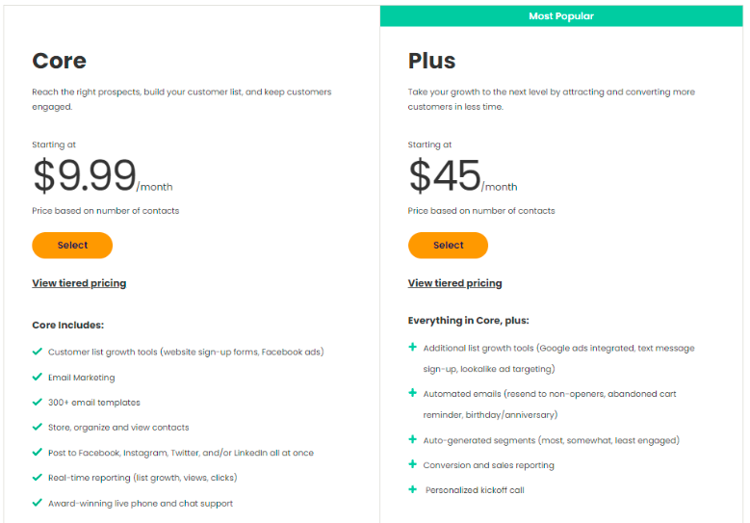Click checkmark beside Real-time reporting feature
The width and height of the screenshot is (750, 523).
pyautogui.click(x=37, y=477)
